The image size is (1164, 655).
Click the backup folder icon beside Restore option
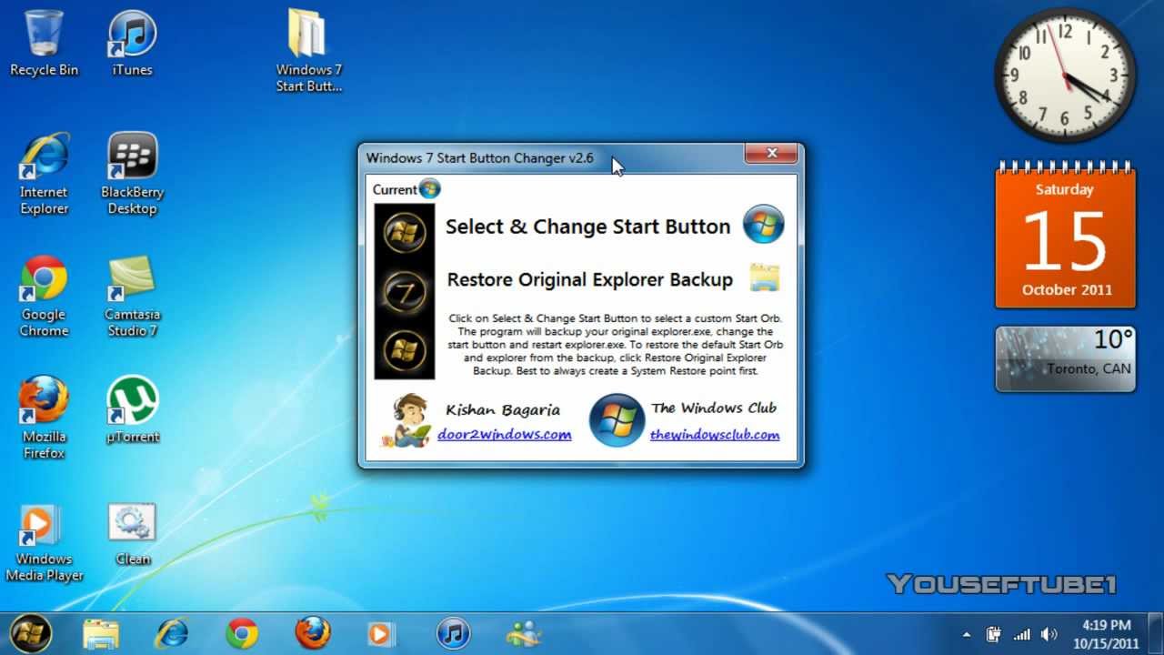click(x=765, y=278)
